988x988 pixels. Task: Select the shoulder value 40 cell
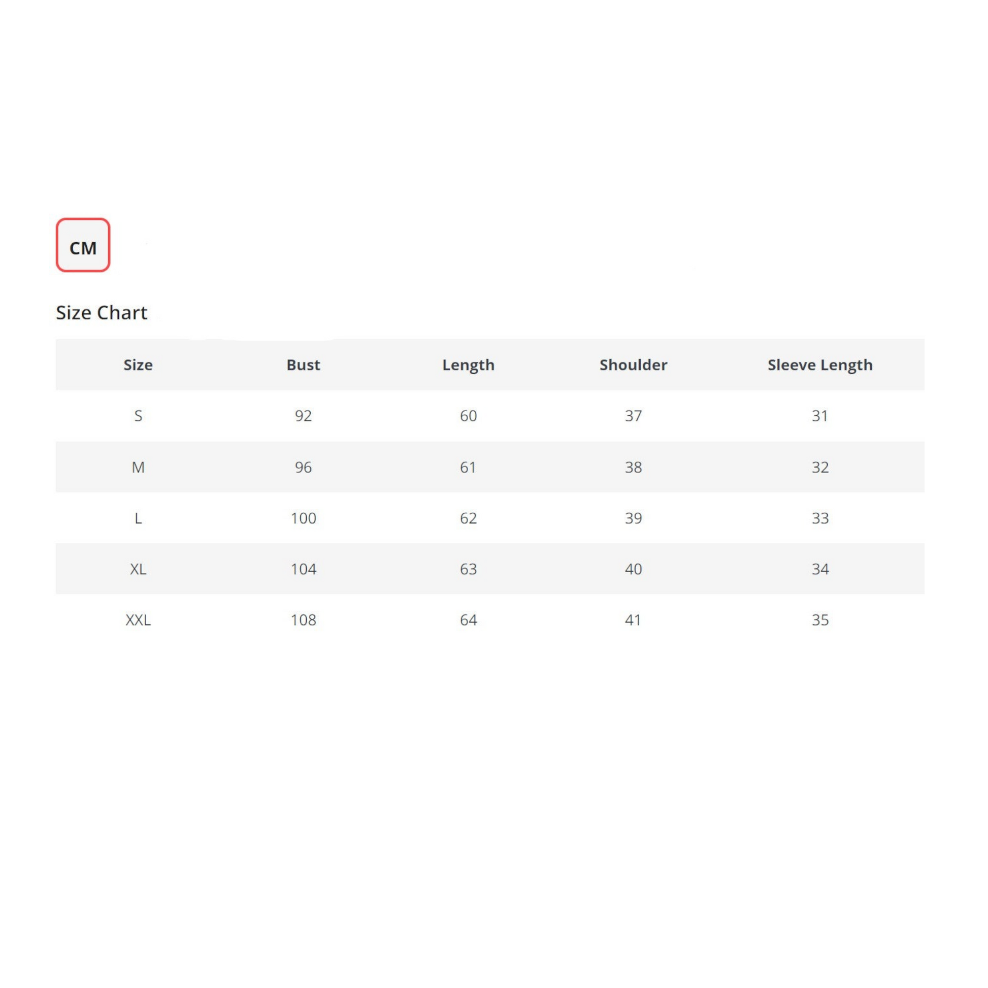click(633, 569)
